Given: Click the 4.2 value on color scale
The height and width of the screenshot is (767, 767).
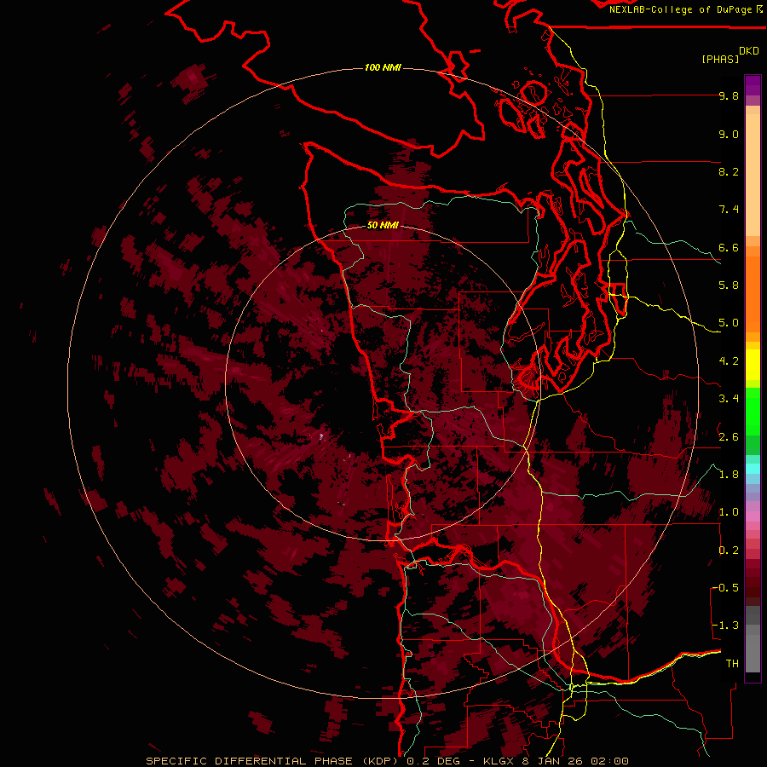Looking at the screenshot, I should click(x=729, y=361).
